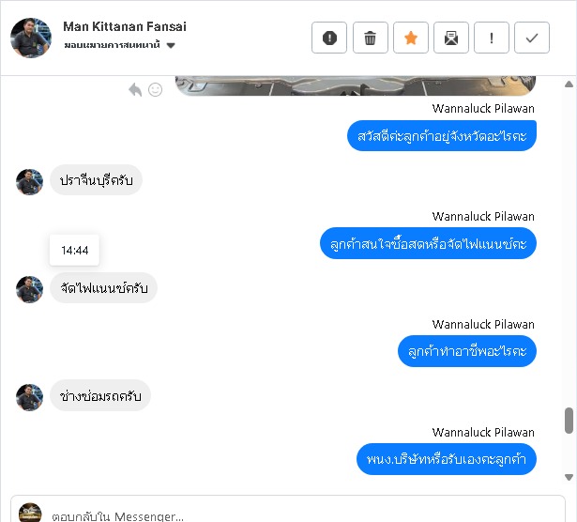Click the envelope mark-unread icon
The image size is (577, 522).
[x=451, y=38]
